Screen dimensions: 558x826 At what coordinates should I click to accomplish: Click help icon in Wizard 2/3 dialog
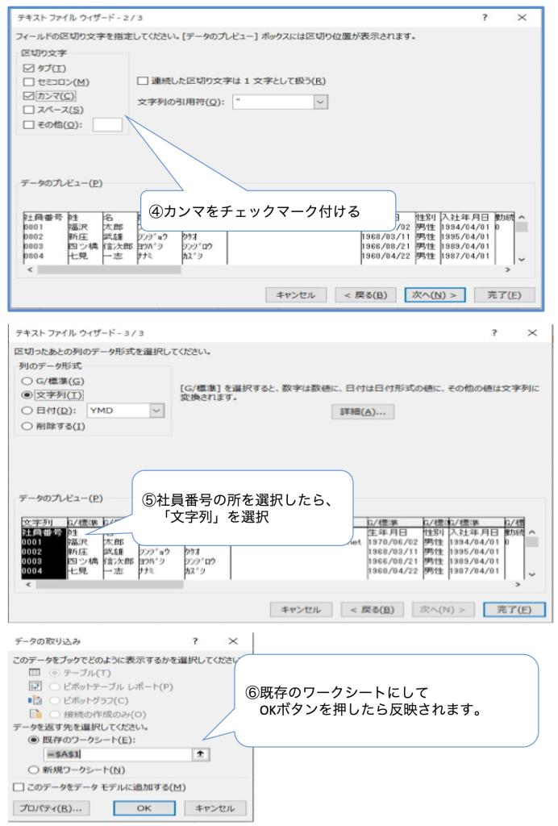pos(485,17)
